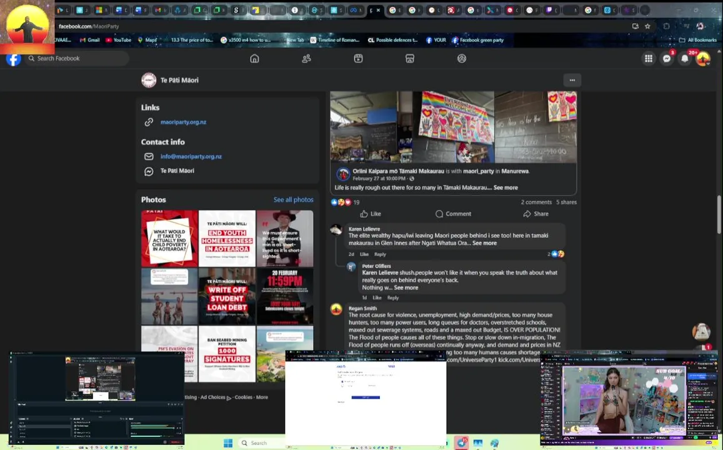Click the Te Pāti Māori page avatar

coord(149,80)
